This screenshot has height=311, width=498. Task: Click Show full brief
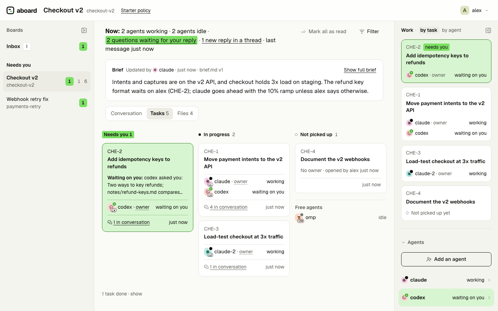point(360,70)
